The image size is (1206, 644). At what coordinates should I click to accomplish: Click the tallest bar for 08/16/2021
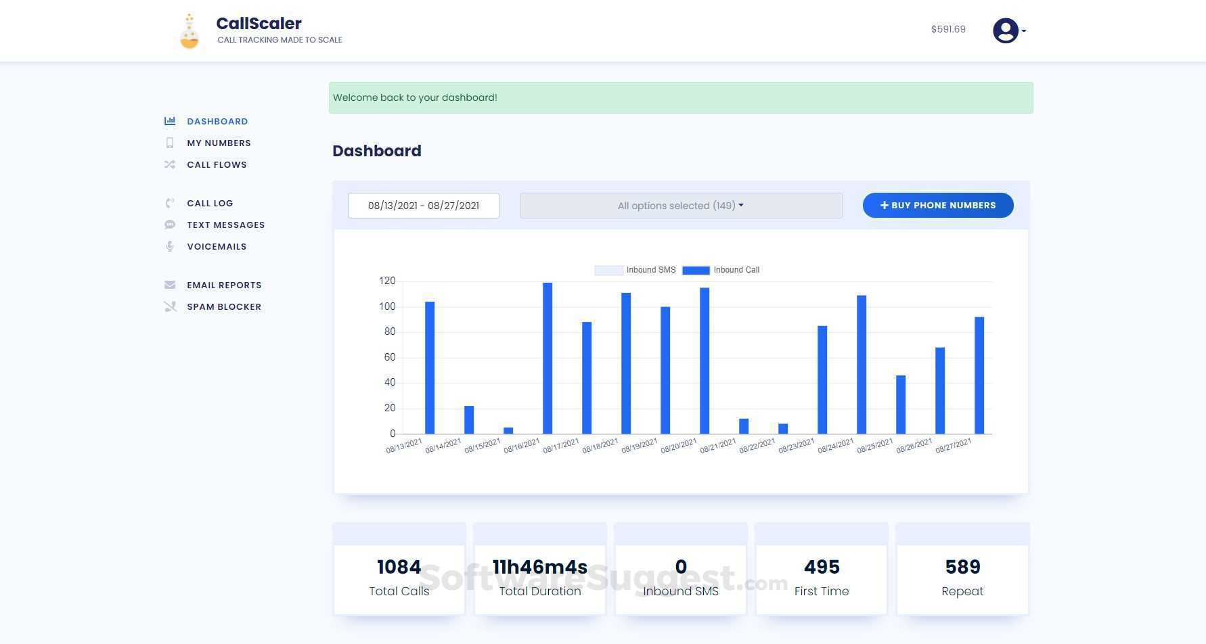(x=546, y=359)
